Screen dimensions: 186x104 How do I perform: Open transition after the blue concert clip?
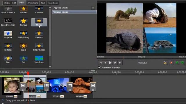[70, 87]
